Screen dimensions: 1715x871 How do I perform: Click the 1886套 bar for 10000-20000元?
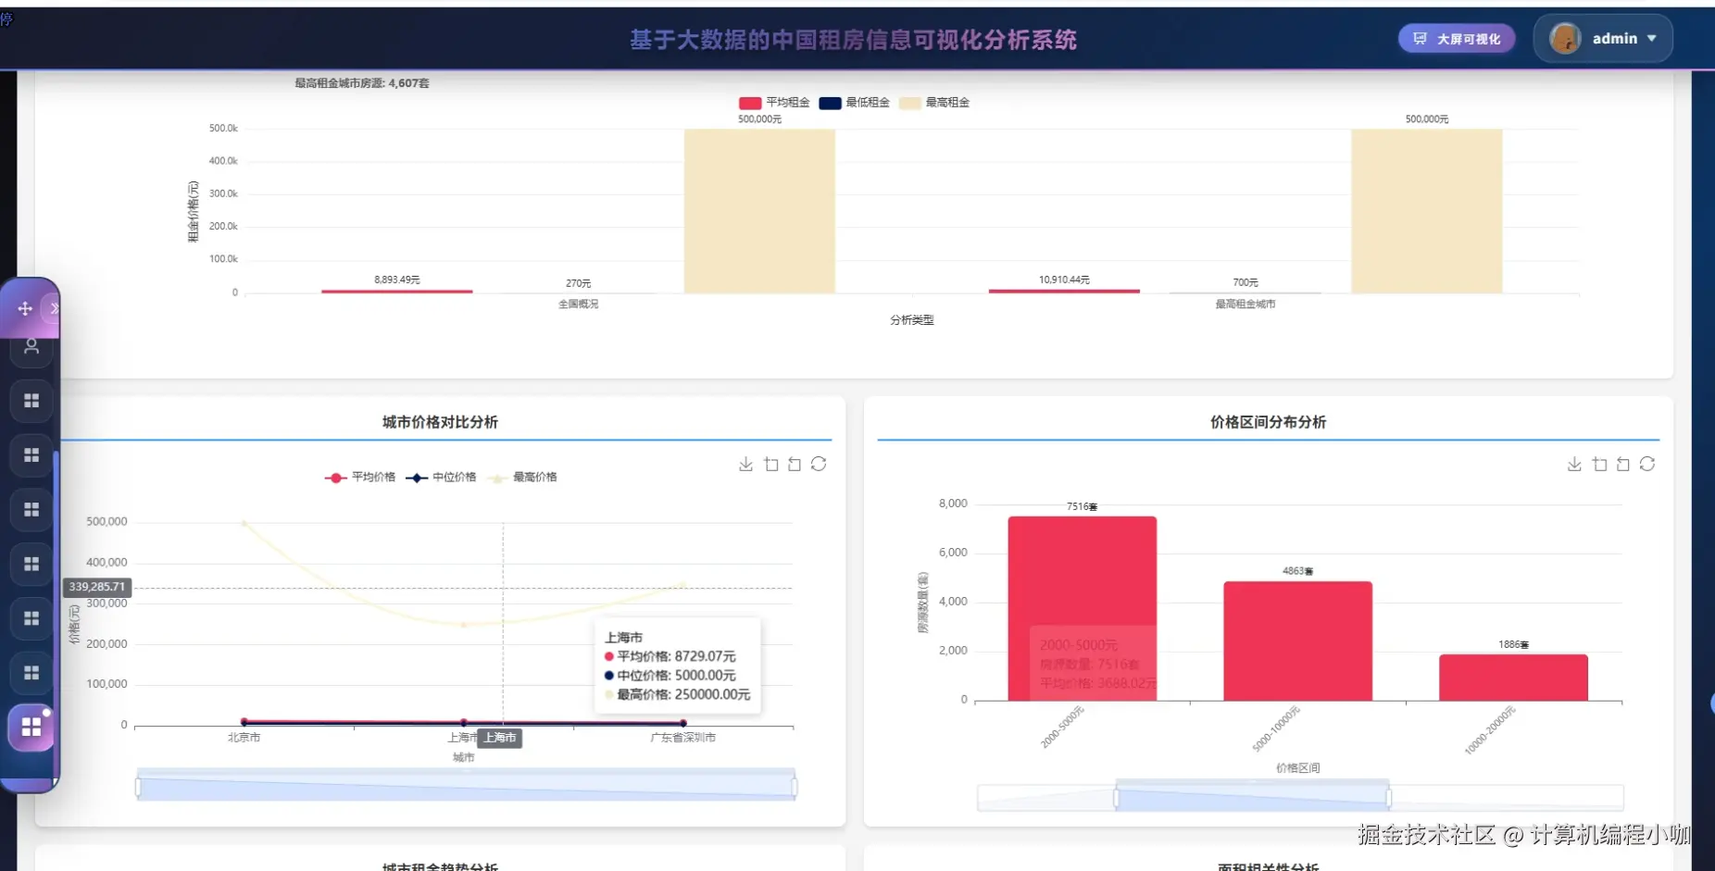(x=1513, y=678)
